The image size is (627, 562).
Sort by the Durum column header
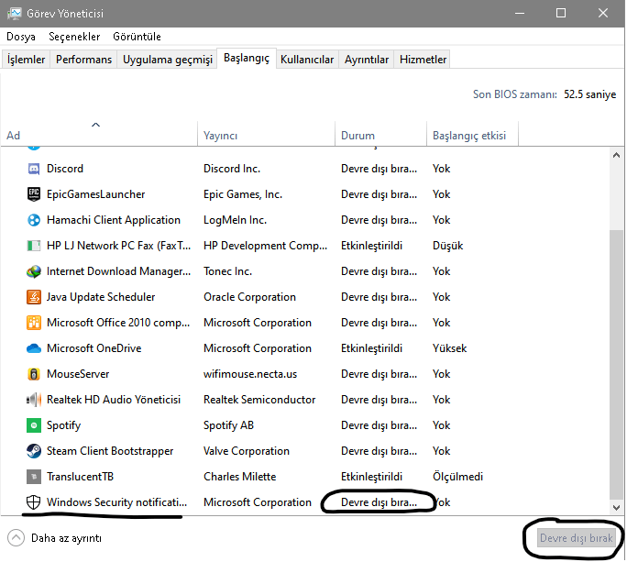(x=381, y=134)
